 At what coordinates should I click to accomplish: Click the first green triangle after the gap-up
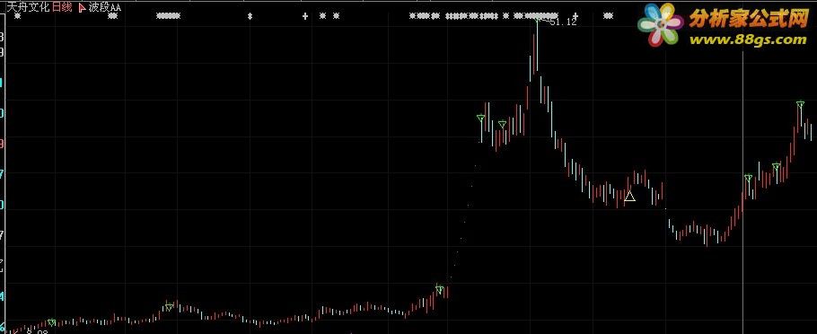pyautogui.click(x=481, y=119)
